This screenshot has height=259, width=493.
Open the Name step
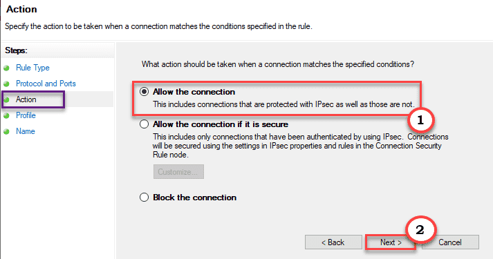26,131
